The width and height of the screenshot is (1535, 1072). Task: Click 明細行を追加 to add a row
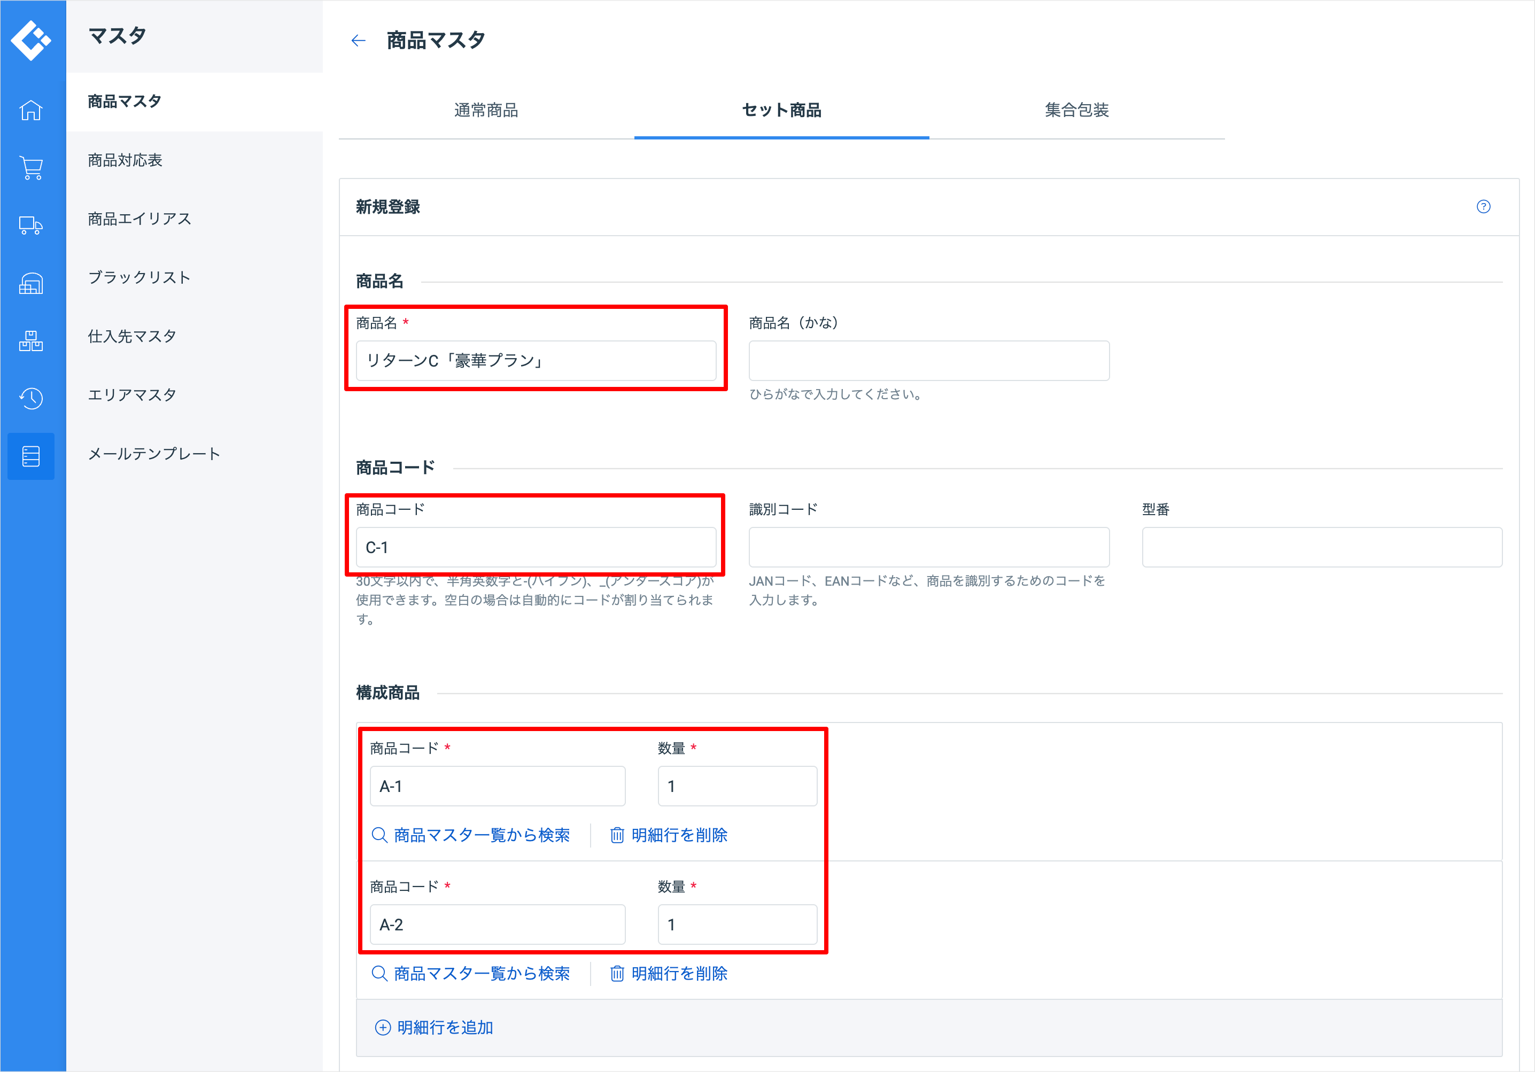[x=435, y=1027]
